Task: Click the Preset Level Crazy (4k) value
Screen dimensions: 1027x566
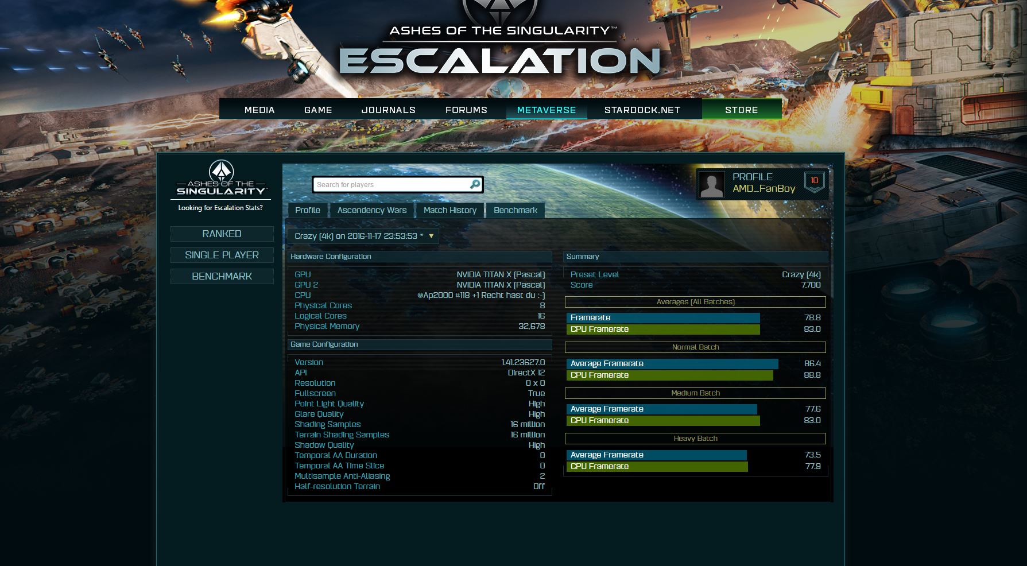Action: (x=801, y=274)
